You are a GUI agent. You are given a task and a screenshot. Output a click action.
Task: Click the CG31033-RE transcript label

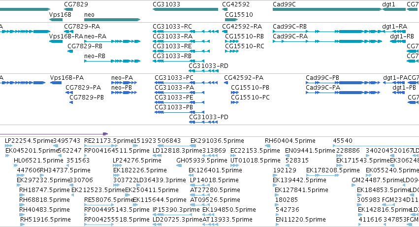tap(172, 46)
